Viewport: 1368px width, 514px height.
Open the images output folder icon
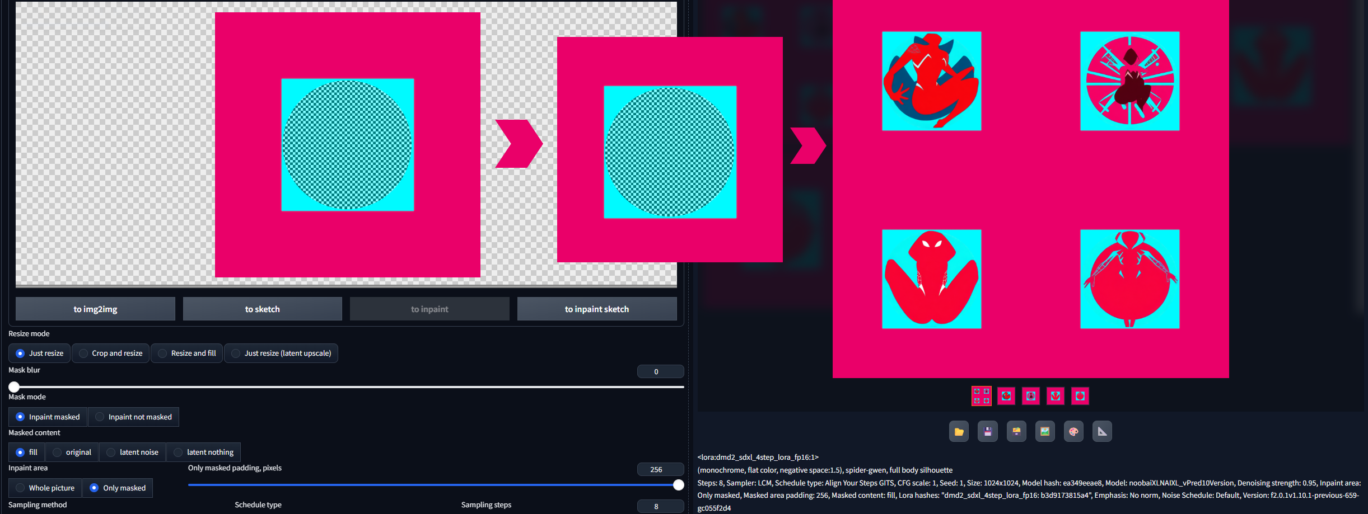point(959,431)
